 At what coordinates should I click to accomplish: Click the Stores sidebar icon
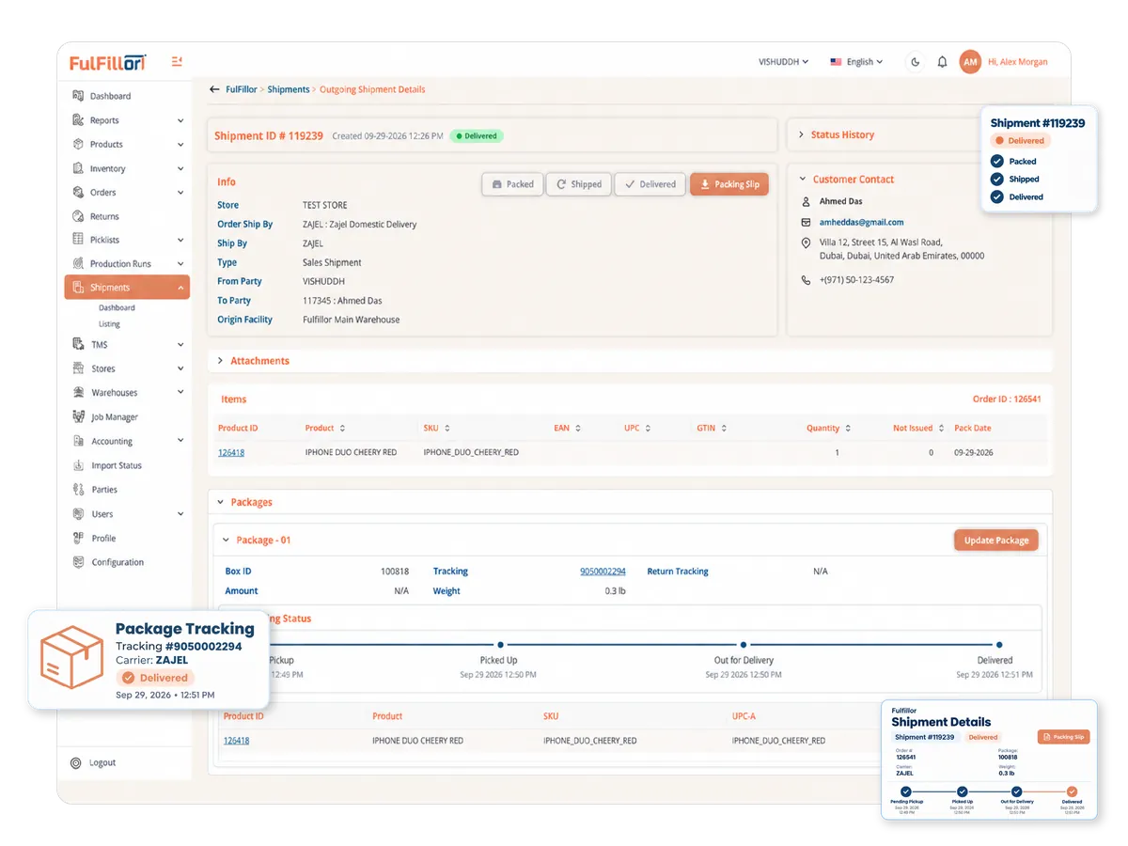click(78, 368)
